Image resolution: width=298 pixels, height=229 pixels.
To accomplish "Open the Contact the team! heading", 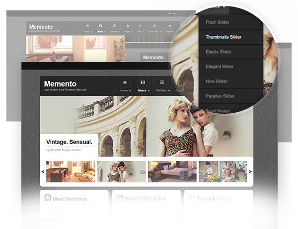I will 146,199.
